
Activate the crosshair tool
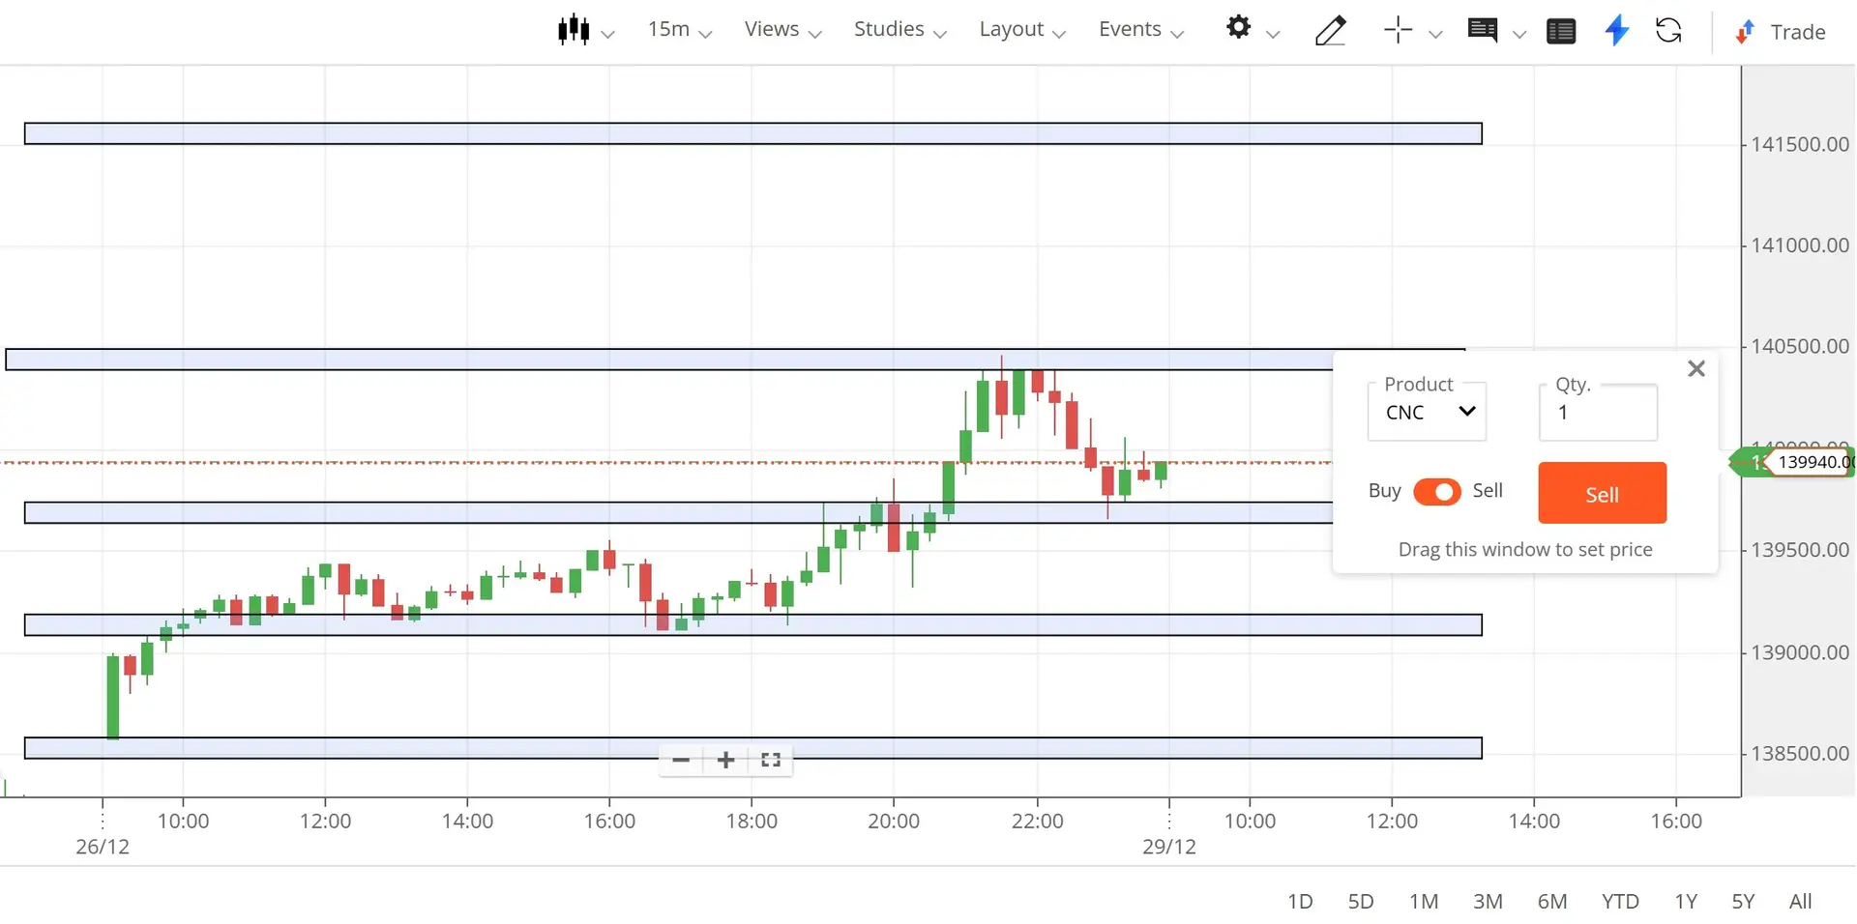click(1397, 30)
